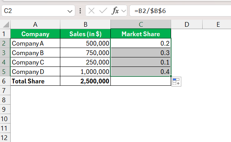The width and height of the screenshot is (231, 142).
Task: Select column A header
Action: (35, 24)
